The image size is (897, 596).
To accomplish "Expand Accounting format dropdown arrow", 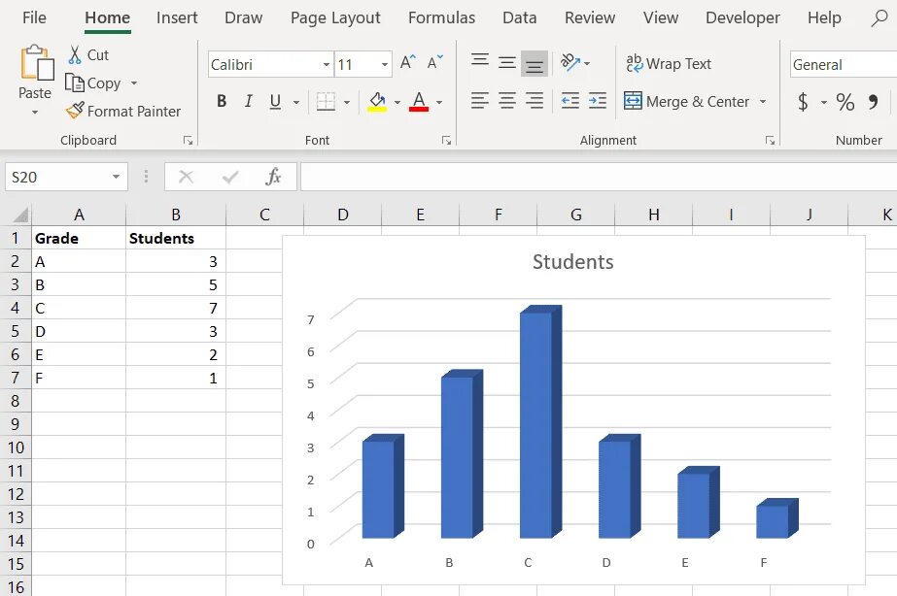I will [824, 103].
